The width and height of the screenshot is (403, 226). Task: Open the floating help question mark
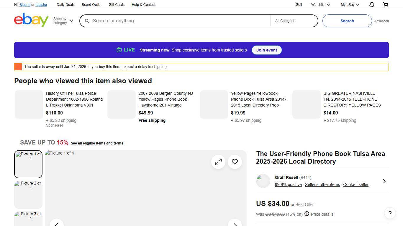point(390,213)
